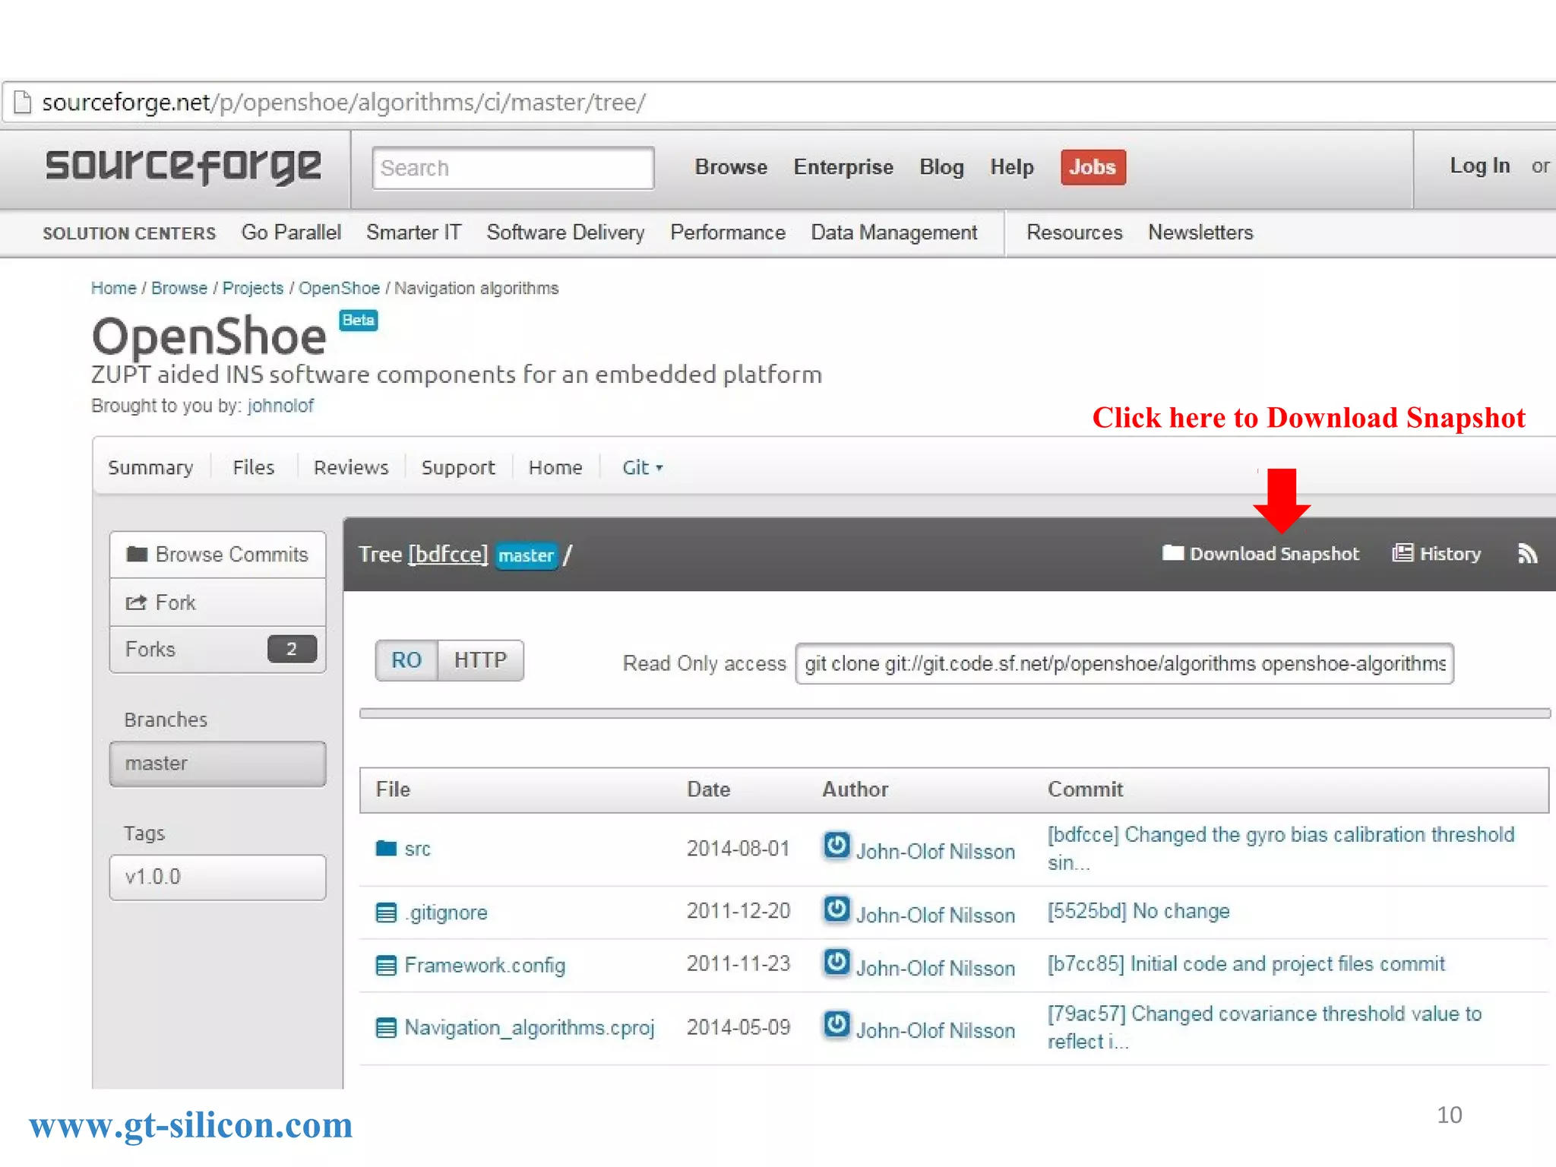The image size is (1556, 1167).
Task: Click the Browse Commits folder icon
Action: click(x=137, y=555)
